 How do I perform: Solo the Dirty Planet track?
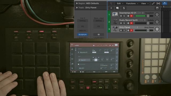124,30
